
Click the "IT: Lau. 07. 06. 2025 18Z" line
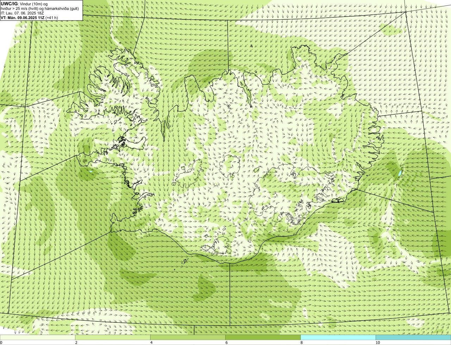point(22,13)
